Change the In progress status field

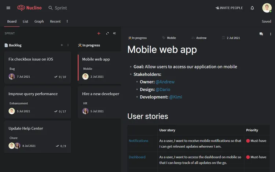(x=137, y=38)
